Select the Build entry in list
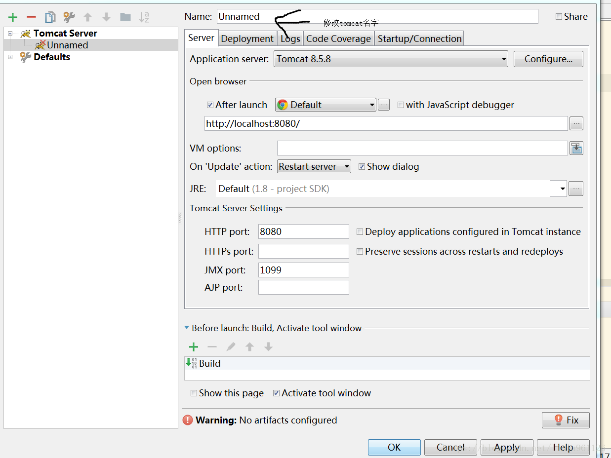Image resolution: width=611 pixels, height=458 pixels. [387, 363]
